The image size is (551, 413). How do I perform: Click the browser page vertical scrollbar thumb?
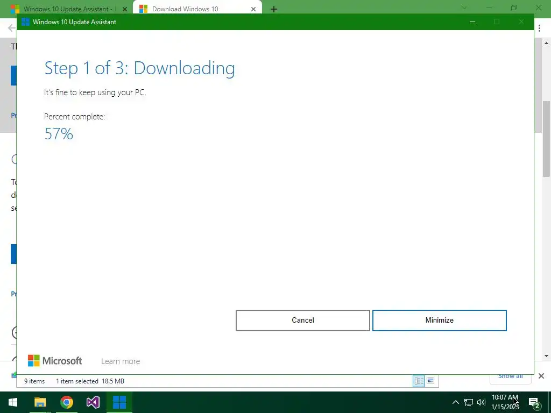point(546,139)
